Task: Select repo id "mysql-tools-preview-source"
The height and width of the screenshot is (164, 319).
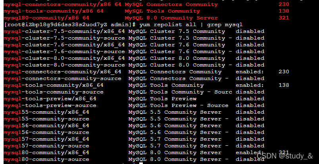Action: coord(50,105)
